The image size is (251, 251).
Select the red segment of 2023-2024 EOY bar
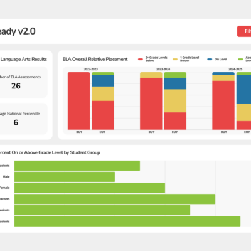pyautogui.click(x=175, y=121)
